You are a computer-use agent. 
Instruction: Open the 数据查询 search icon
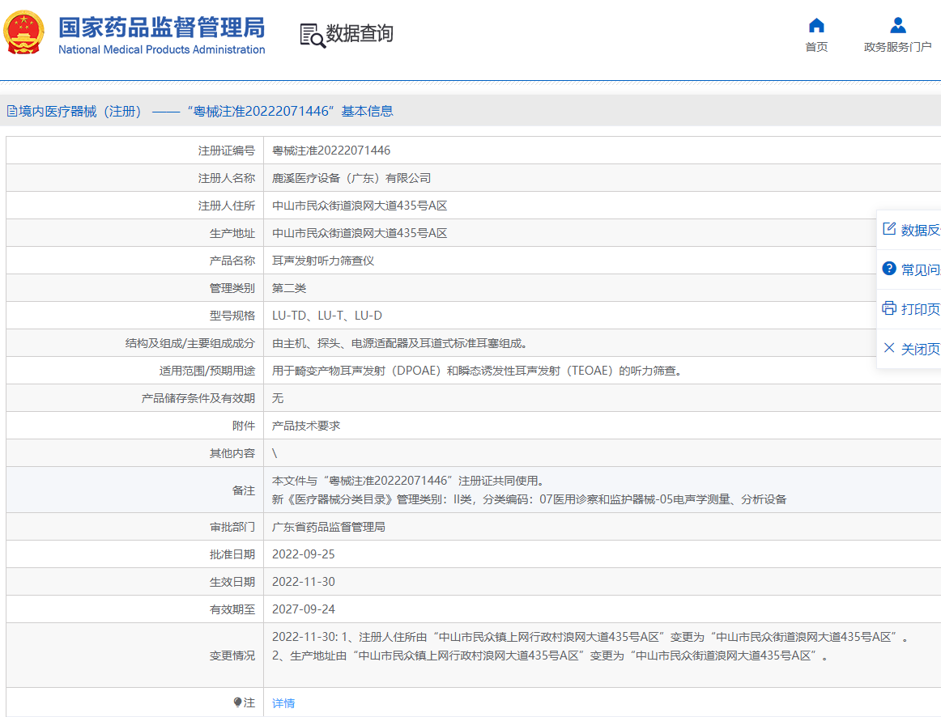312,36
